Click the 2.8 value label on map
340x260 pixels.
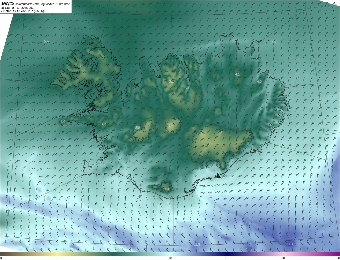(x=138, y=128)
